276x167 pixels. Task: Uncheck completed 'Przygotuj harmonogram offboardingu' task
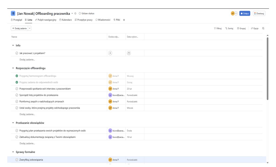click(x=17, y=76)
